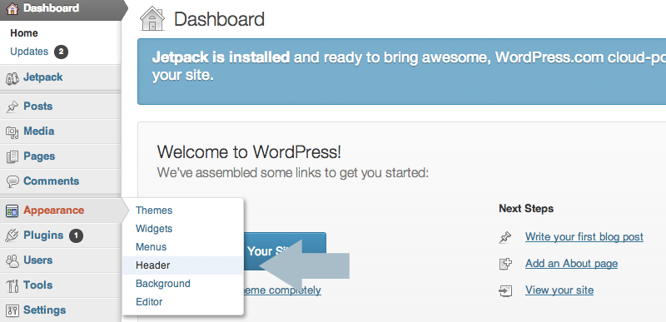
Task: Click the Users people icon
Action: (12, 261)
